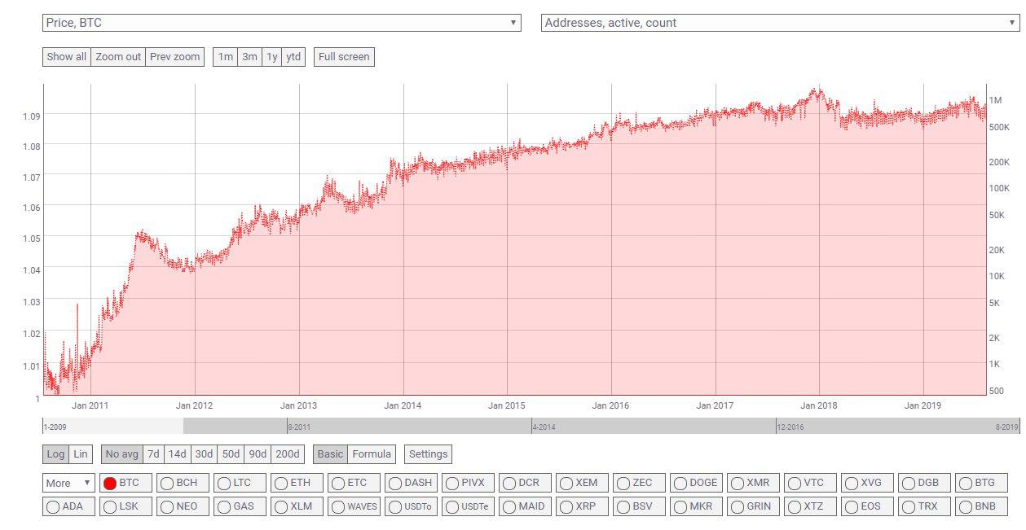Set the time range to 1y
This screenshot has width=1026, height=530.
tap(271, 57)
